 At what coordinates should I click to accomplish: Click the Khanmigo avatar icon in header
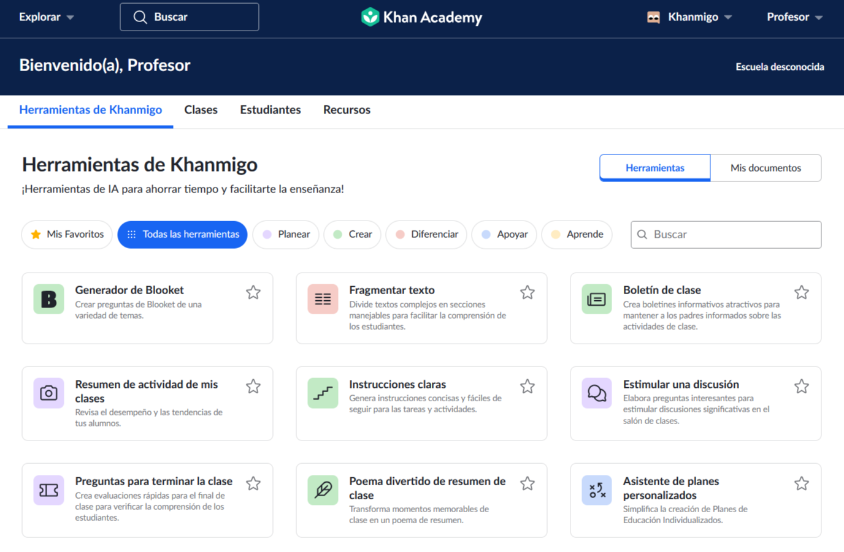653,17
